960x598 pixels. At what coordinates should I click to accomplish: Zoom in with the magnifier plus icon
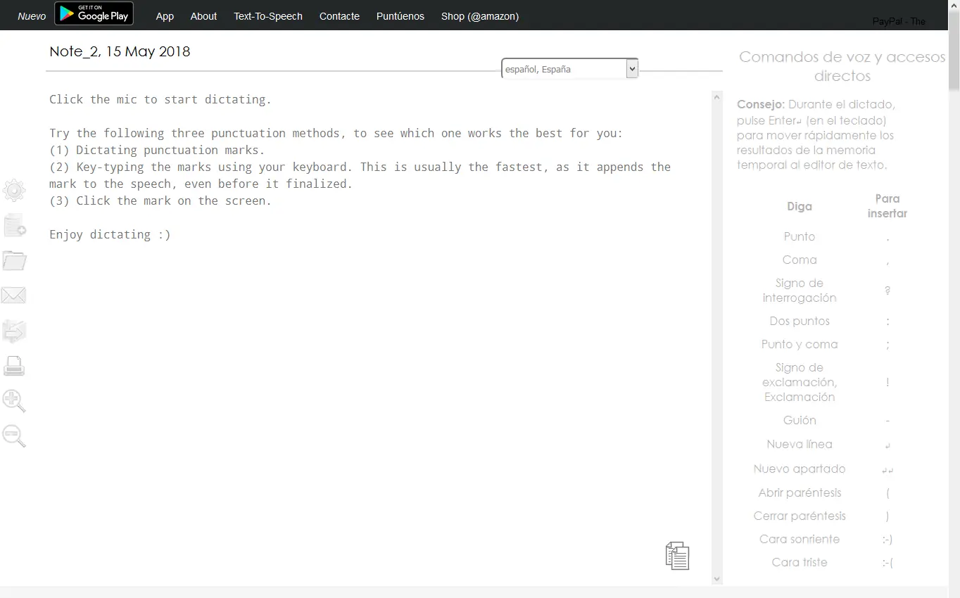(14, 401)
